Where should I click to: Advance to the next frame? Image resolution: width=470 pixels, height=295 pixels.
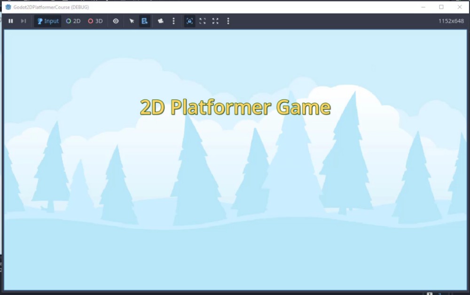tap(23, 21)
